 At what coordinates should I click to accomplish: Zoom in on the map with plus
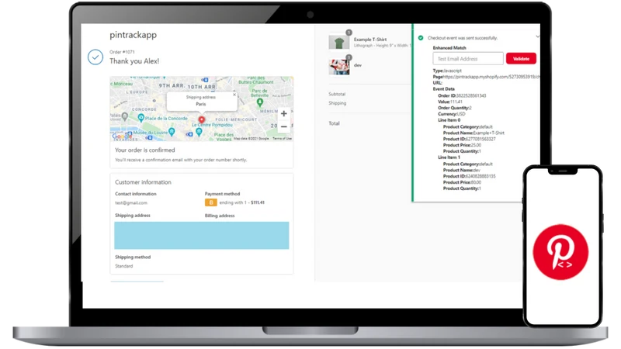283,113
